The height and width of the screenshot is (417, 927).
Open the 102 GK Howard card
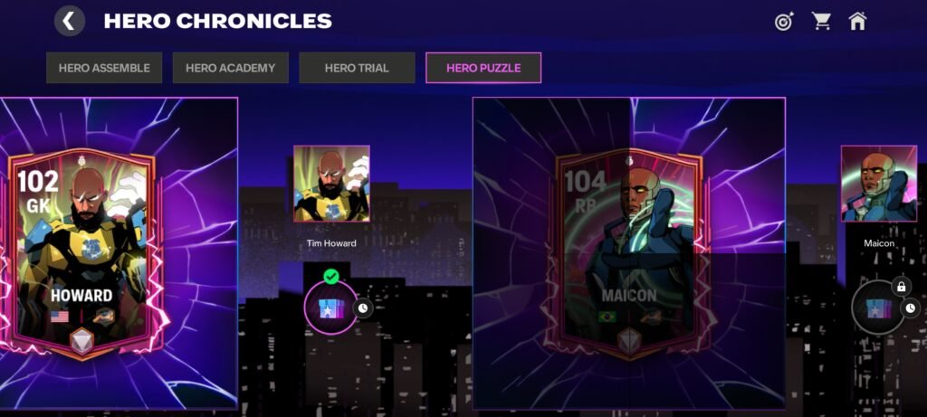82,252
